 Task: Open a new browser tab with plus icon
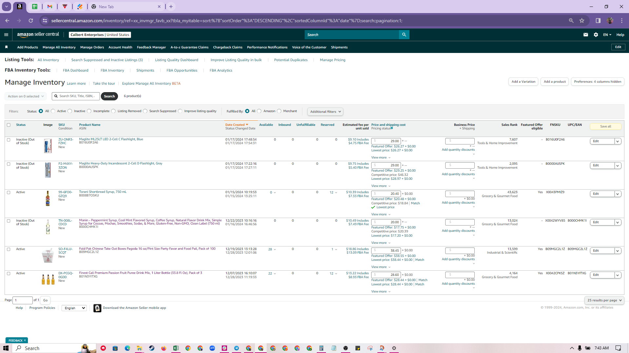point(171,7)
